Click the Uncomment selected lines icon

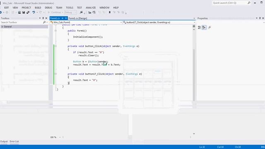click(x=104, y=12)
